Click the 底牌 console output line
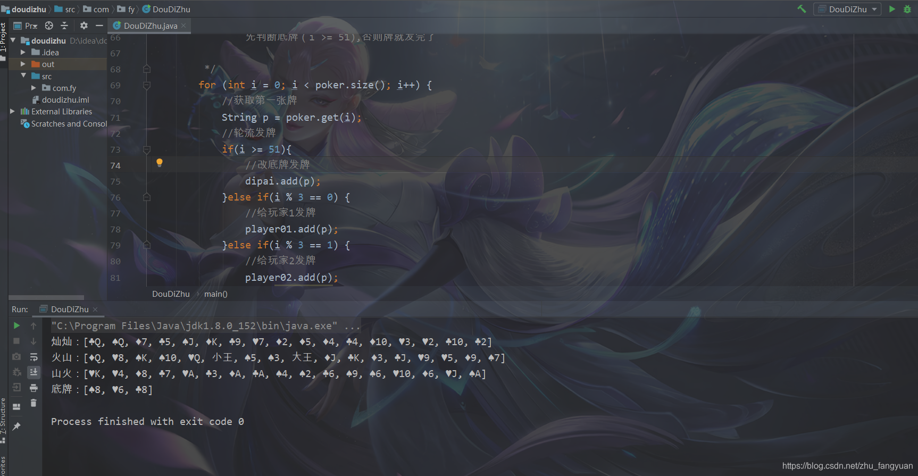The height and width of the screenshot is (476, 918). click(x=102, y=389)
